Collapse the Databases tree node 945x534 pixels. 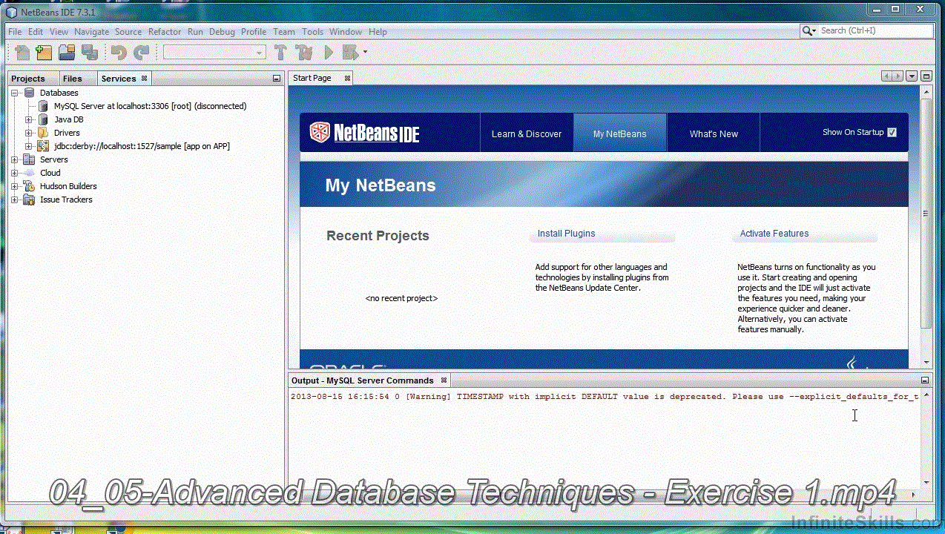pos(15,93)
